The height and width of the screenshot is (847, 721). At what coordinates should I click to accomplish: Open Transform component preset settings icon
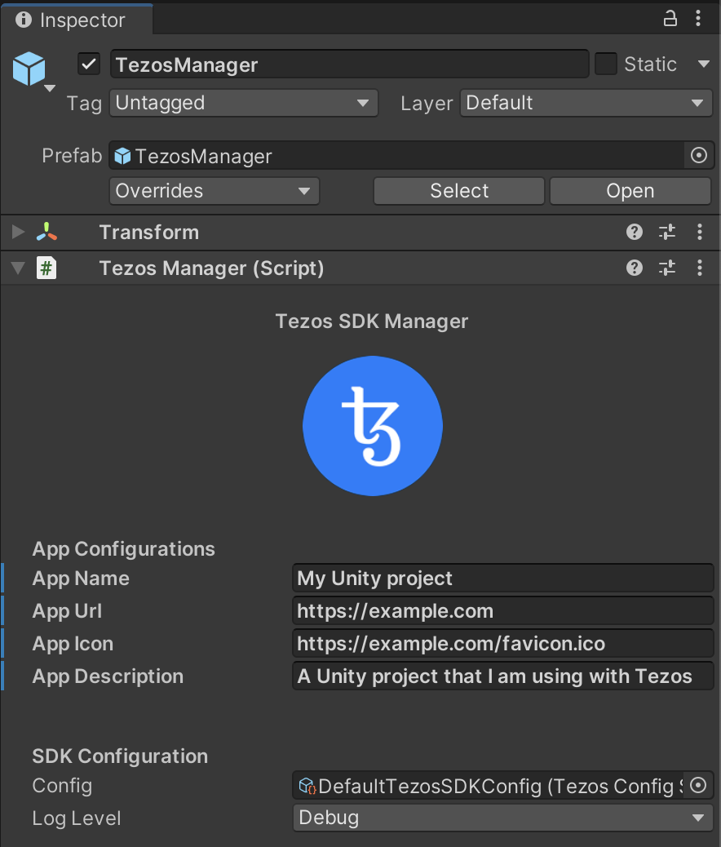[667, 233]
